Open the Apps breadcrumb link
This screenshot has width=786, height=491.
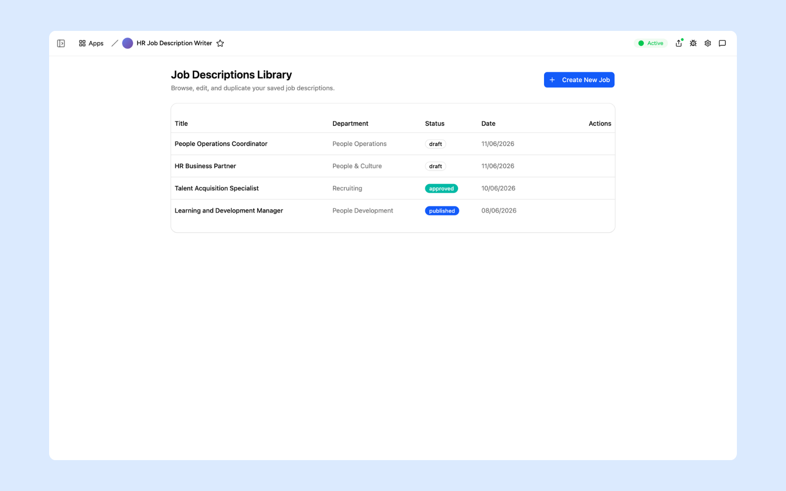click(x=91, y=43)
